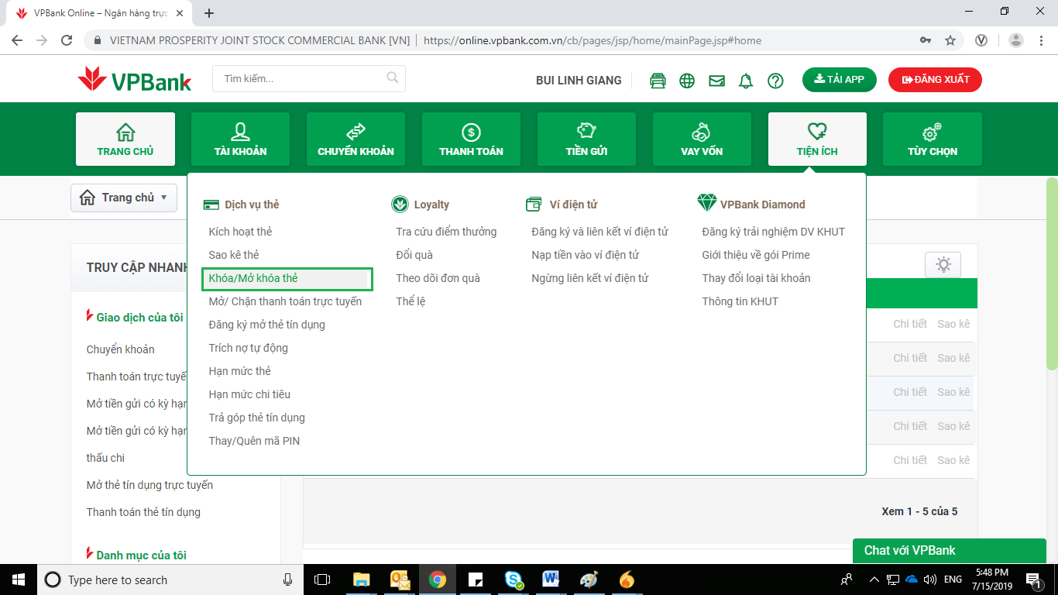Open the mail envelope icon
Image resolution: width=1058 pixels, height=595 pixels.
716,81
